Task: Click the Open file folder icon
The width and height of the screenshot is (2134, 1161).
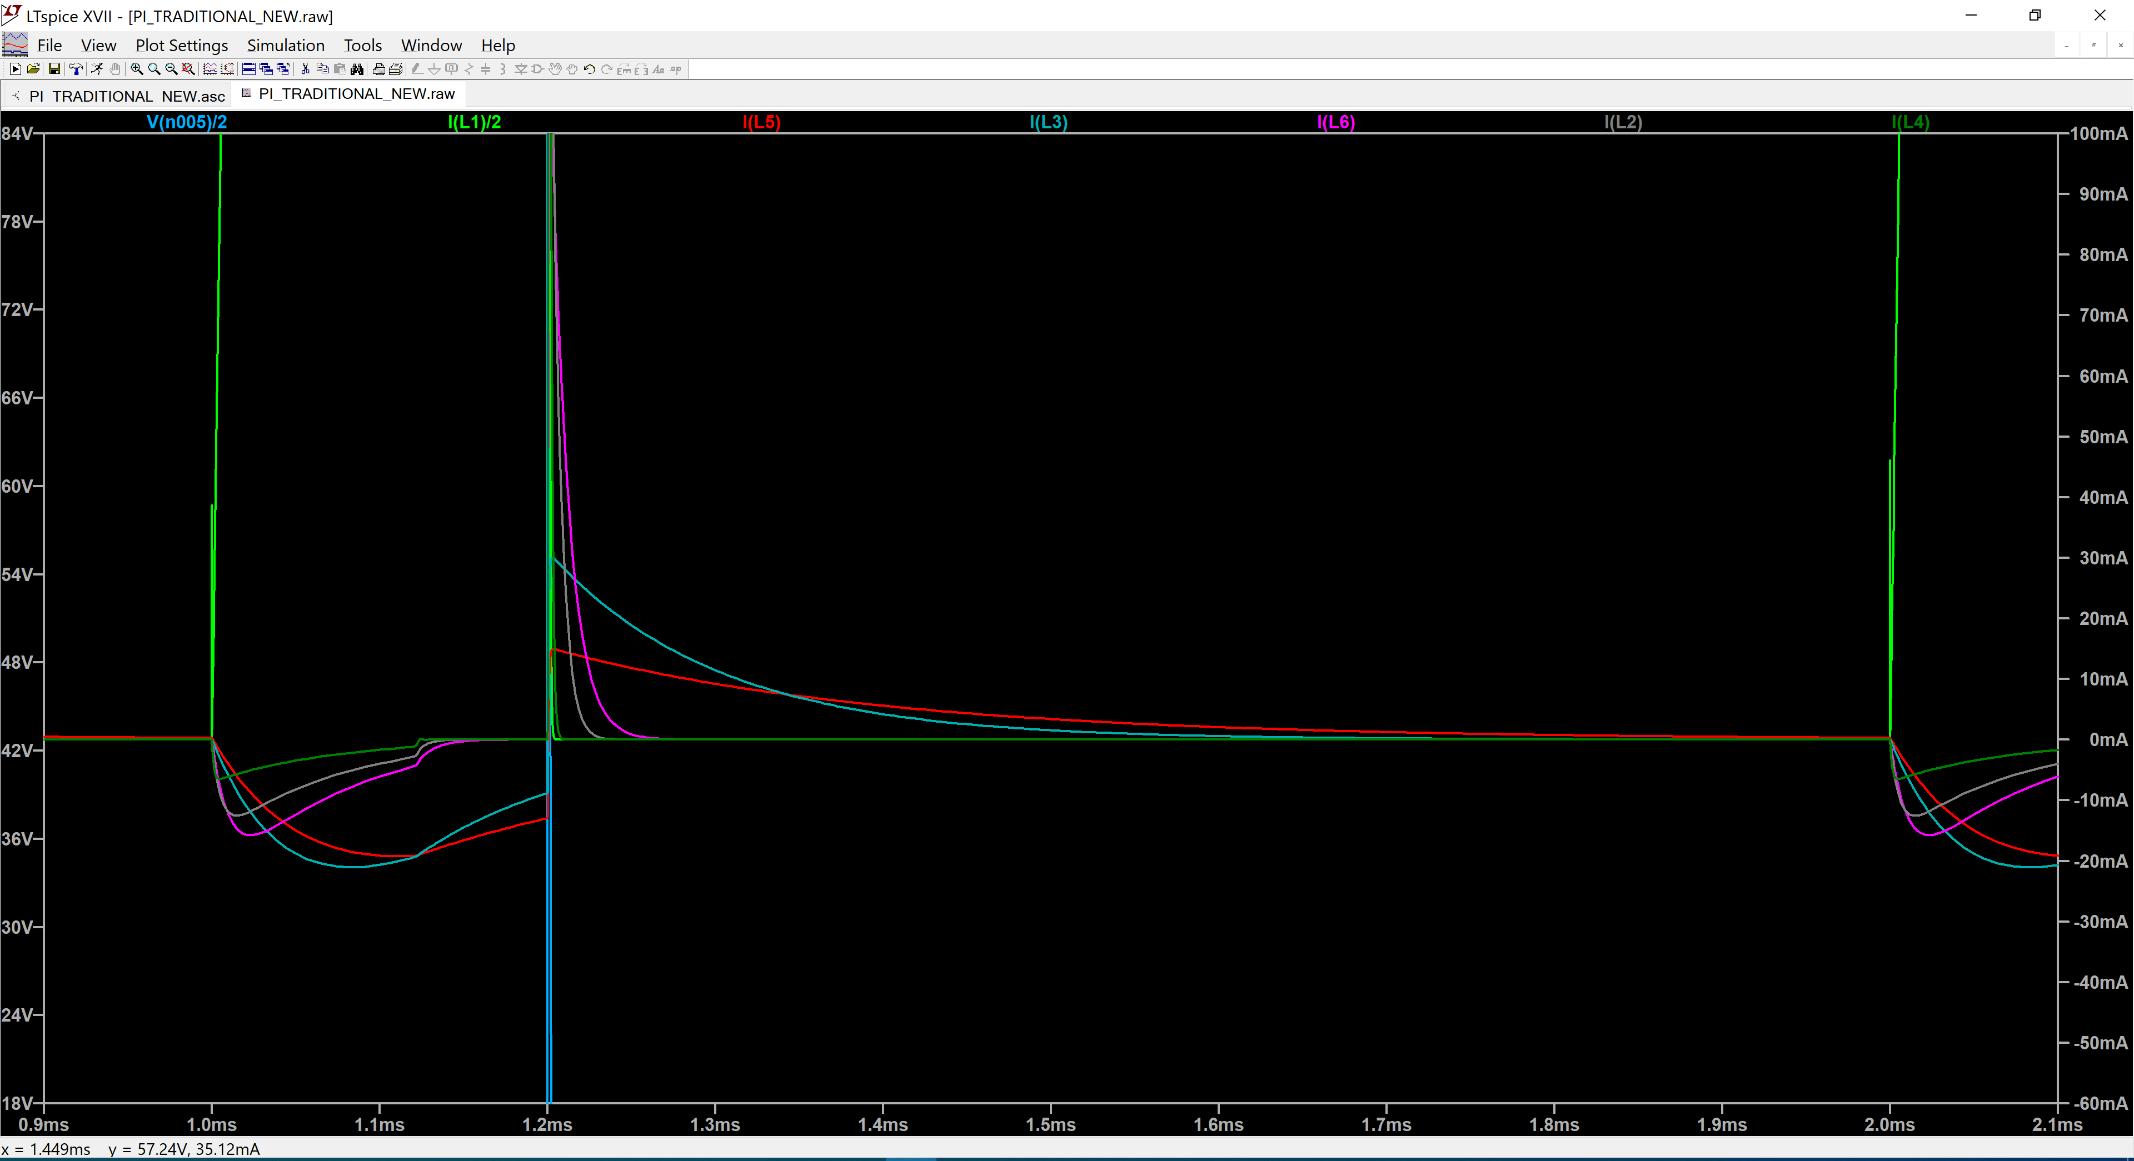Action: [33, 69]
